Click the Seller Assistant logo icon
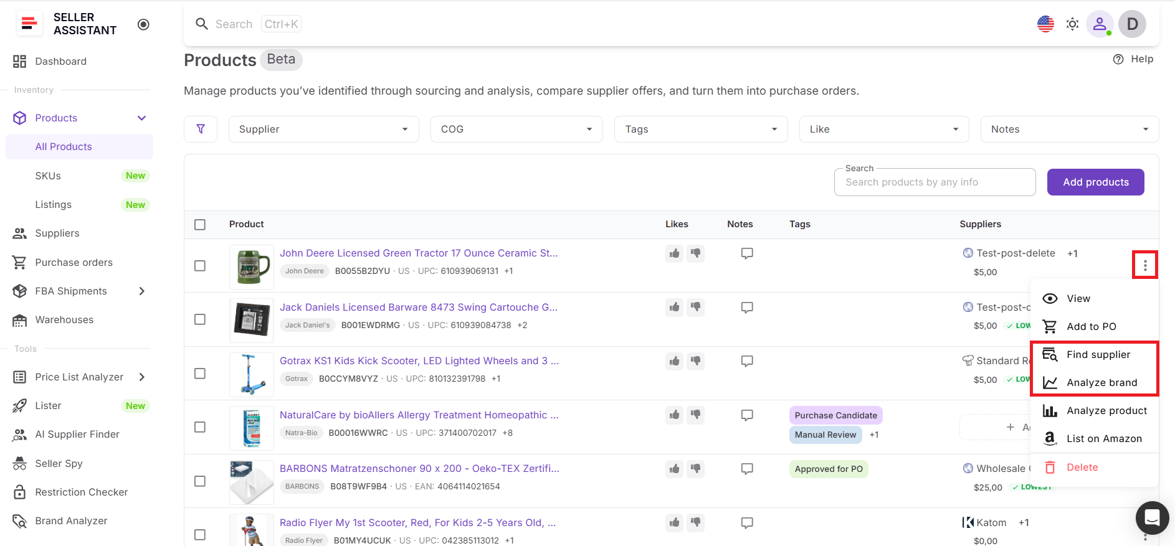 (x=29, y=24)
